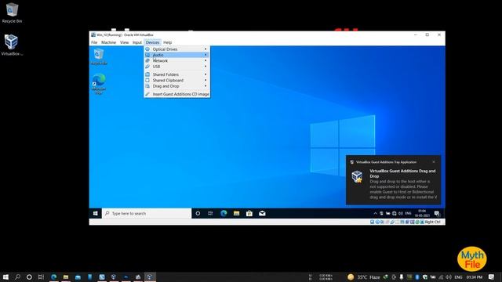Choose Insert Guest Additions CD image
The width and height of the screenshot is (502, 282).
pyautogui.click(x=176, y=94)
